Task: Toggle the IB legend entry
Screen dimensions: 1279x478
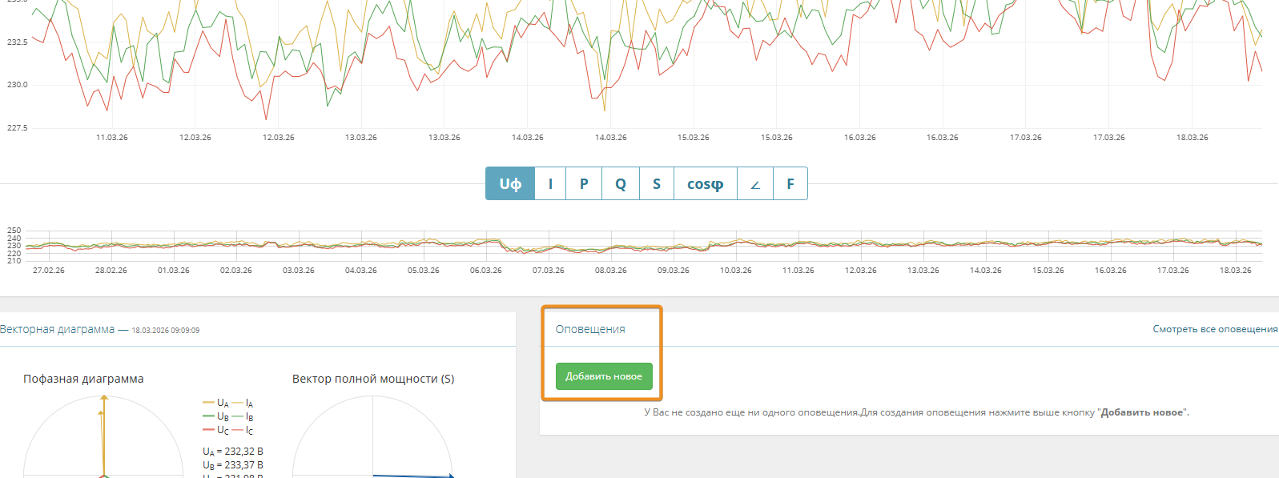Action: pyautogui.click(x=243, y=417)
